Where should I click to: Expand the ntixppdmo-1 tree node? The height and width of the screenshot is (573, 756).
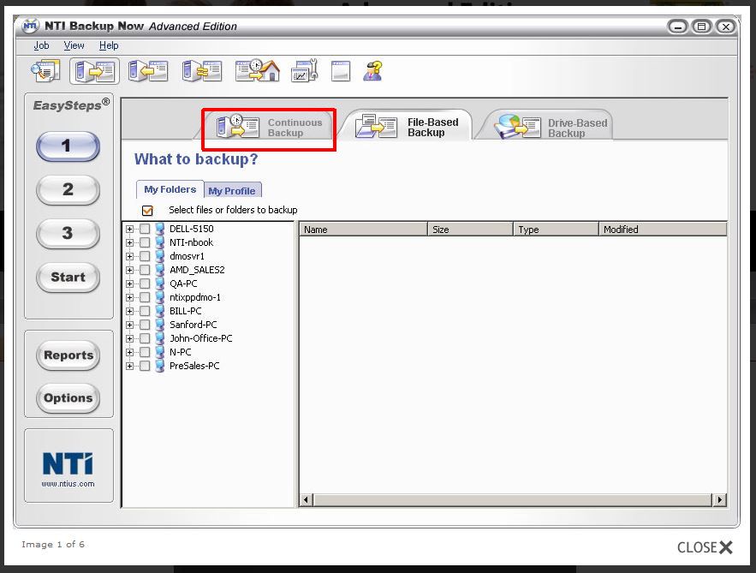click(129, 297)
